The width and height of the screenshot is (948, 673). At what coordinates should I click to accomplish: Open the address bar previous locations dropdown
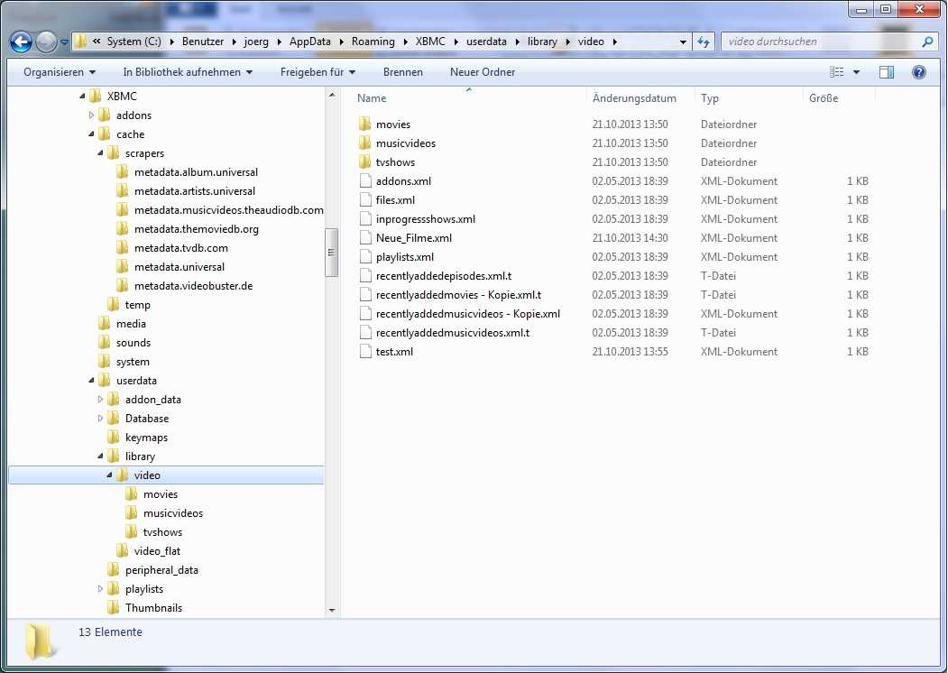tap(683, 41)
